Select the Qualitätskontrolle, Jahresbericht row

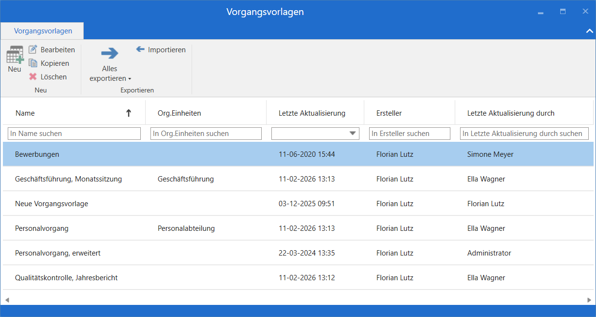(66, 278)
